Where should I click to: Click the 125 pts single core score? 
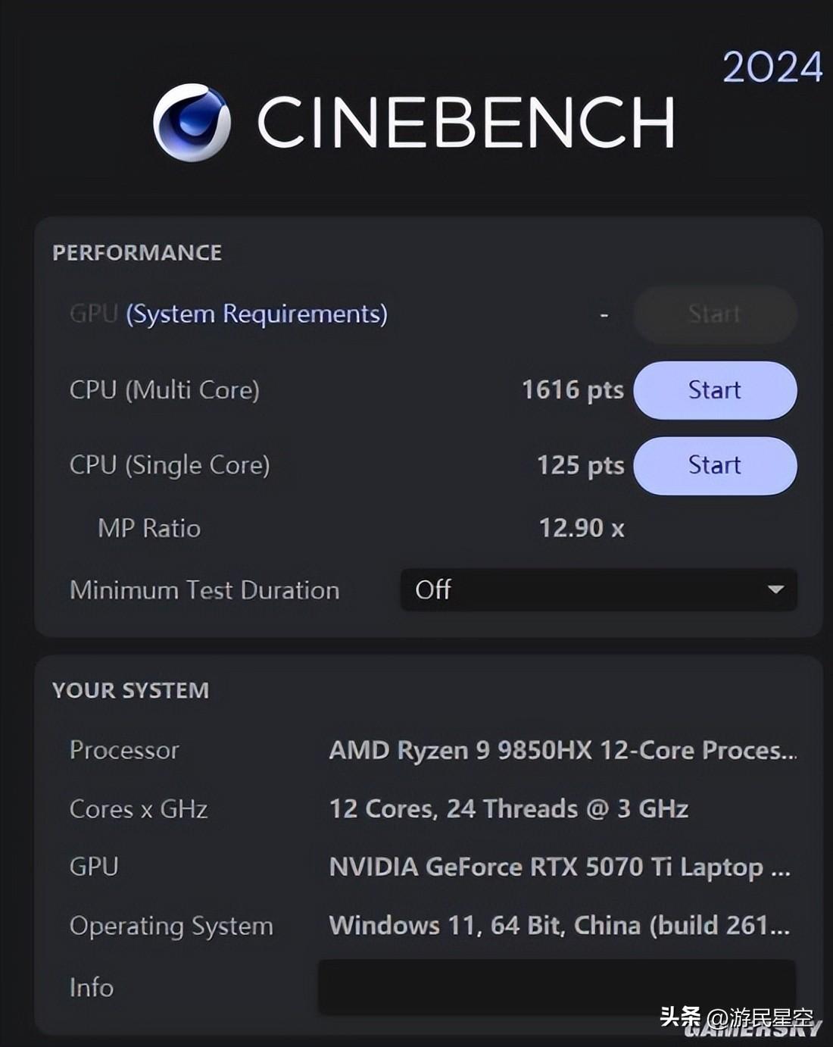580,465
